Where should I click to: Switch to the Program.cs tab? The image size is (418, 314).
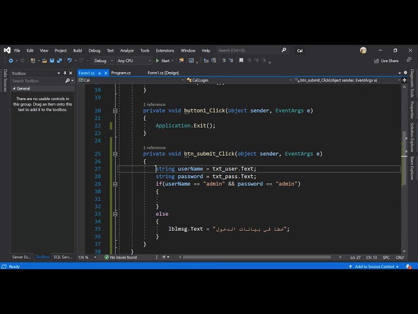tap(121, 73)
